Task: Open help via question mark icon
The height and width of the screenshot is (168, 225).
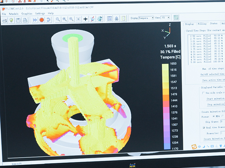Action: pos(176,17)
